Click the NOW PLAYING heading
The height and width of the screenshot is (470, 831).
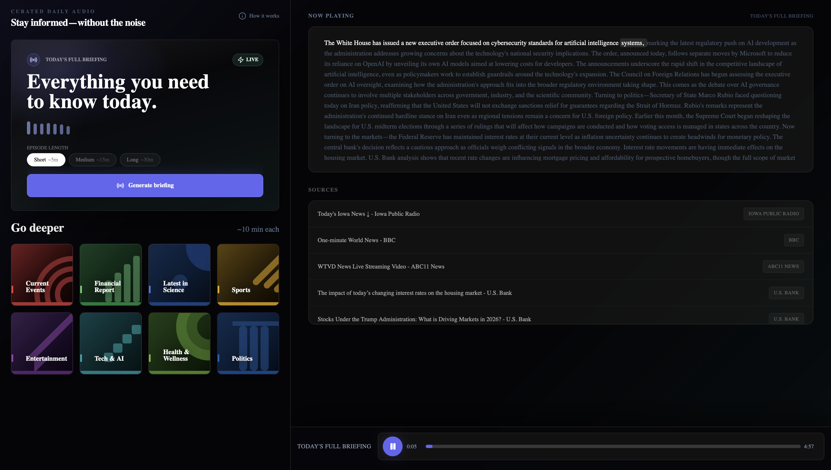click(331, 16)
